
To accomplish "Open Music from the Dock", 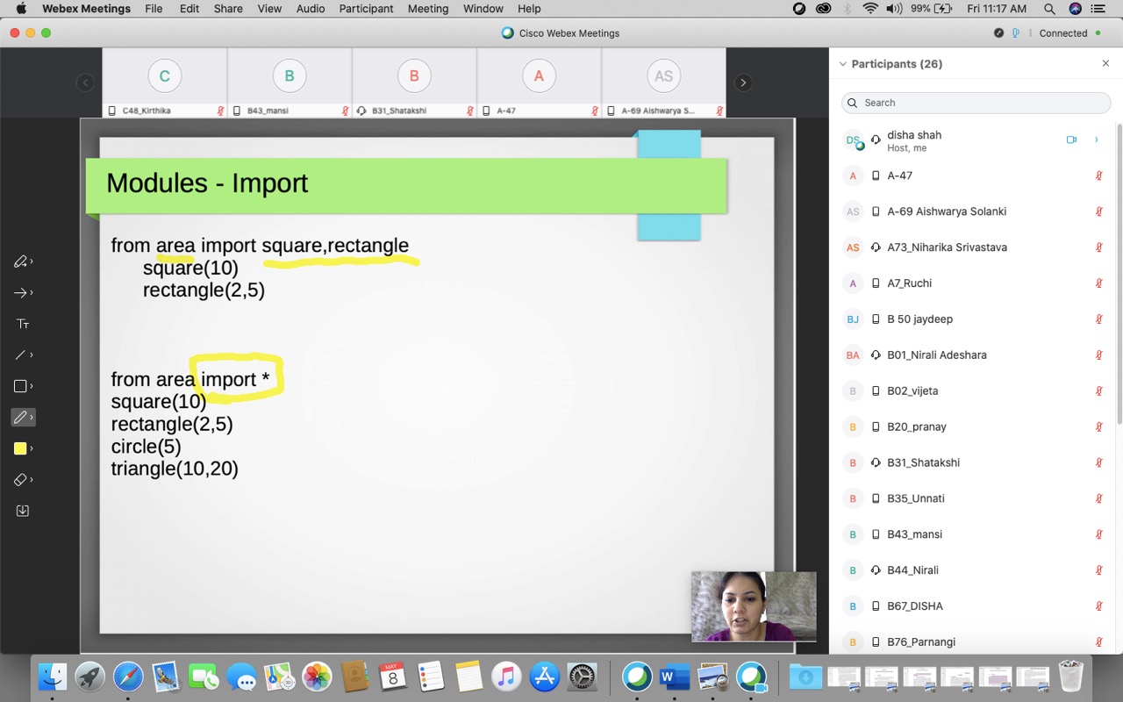I will point(507,677).
